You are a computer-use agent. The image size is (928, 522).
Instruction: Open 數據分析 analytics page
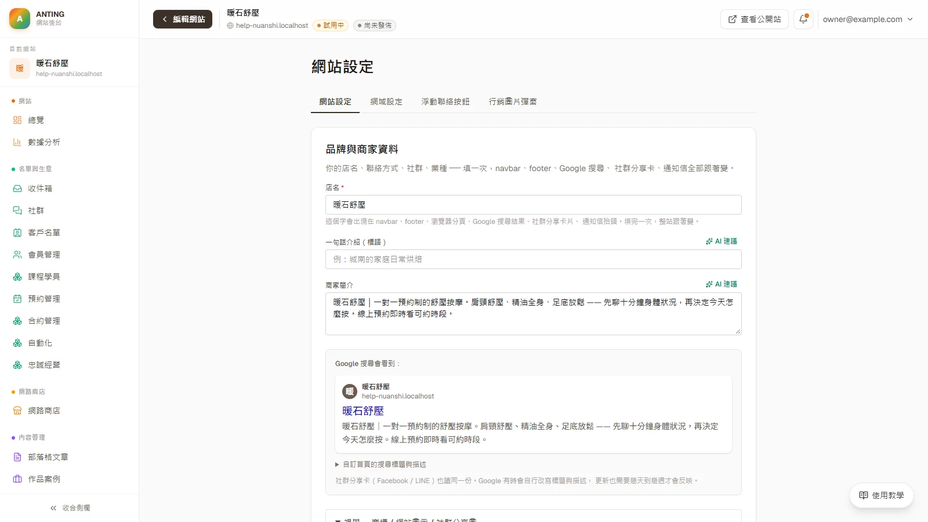[69, 142]
